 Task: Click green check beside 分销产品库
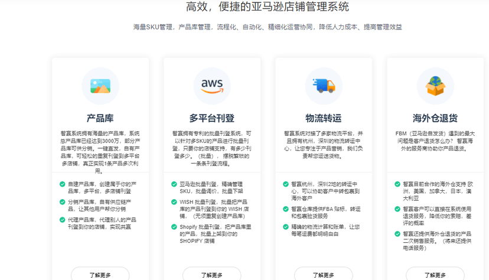(x=63, y=202)
